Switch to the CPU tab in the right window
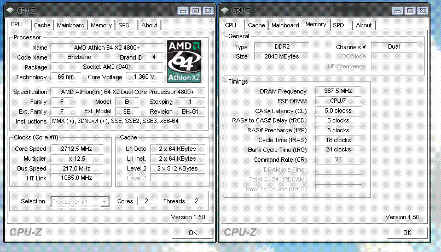441x252 pixels. 230,25
